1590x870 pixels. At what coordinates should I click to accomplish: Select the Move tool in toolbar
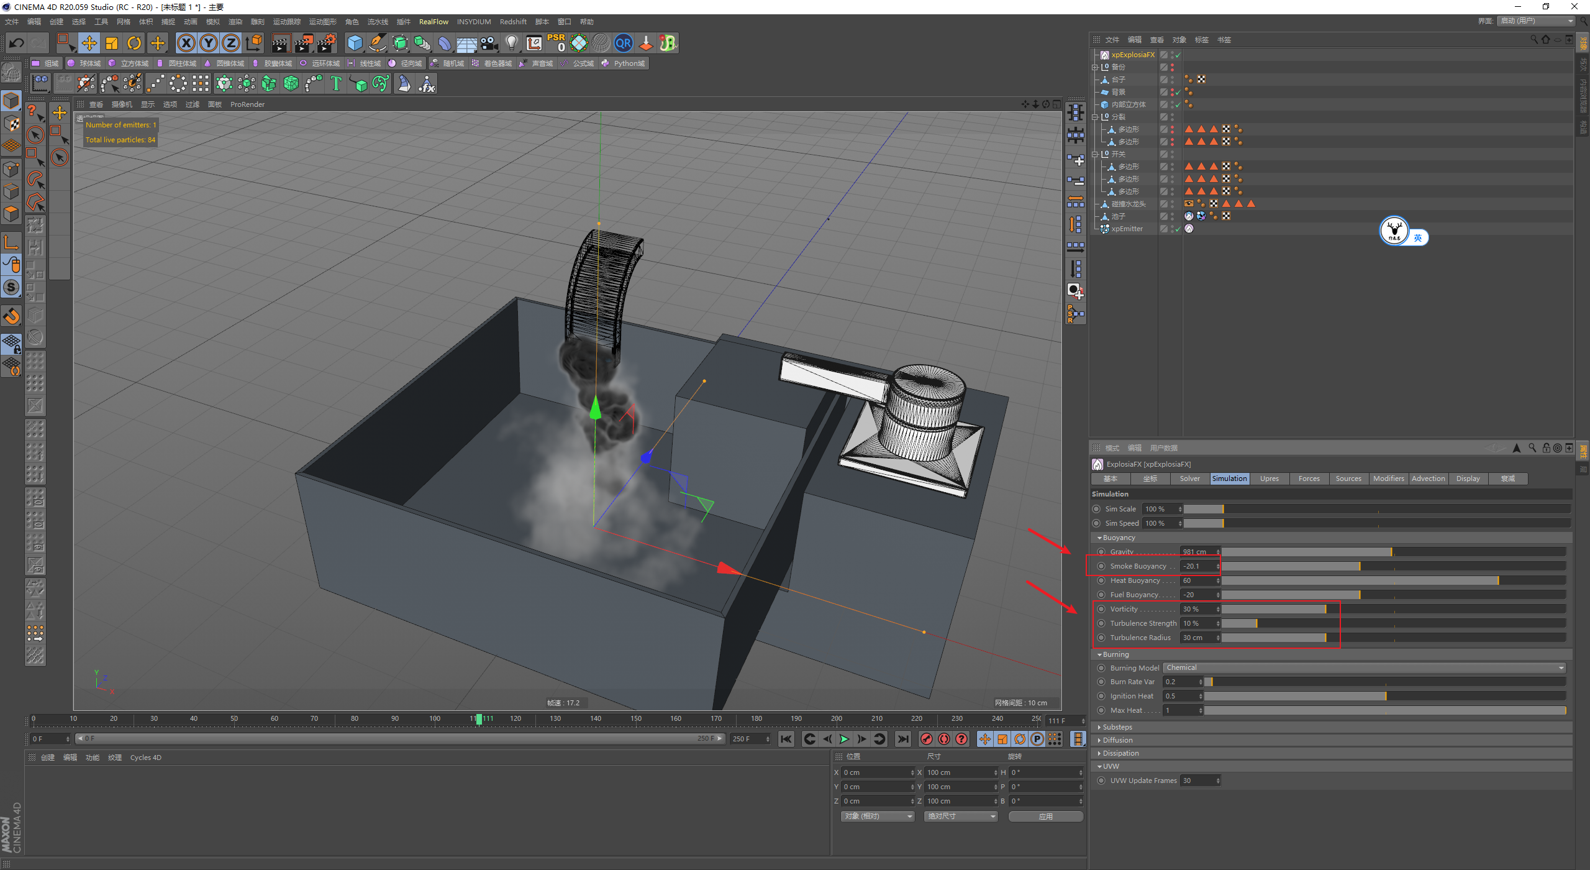tap(89, 43)
